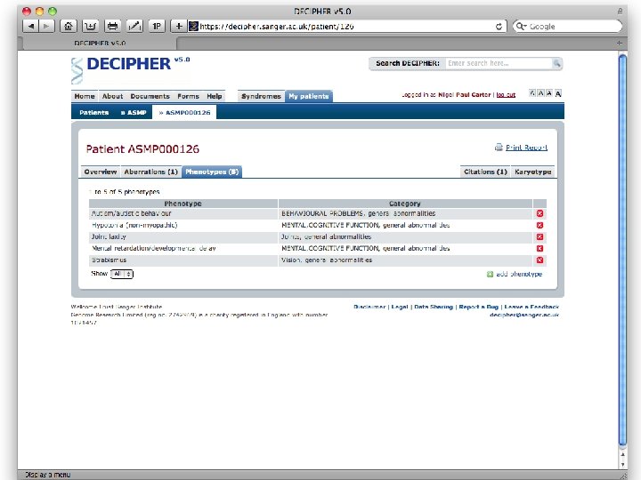
Task: Open the Leave a Feedback link
Action: coord(531,307)
